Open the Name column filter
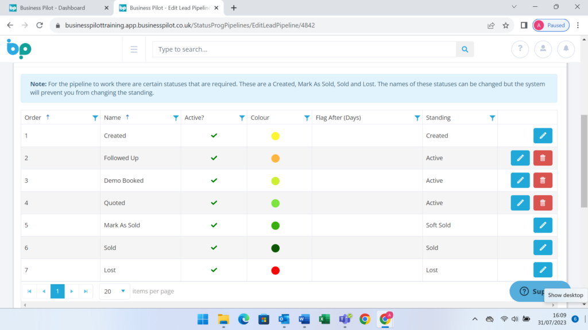 (176, 118)
